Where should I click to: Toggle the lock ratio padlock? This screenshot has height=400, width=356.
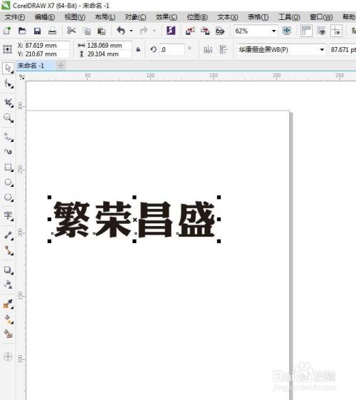[138, 49]
